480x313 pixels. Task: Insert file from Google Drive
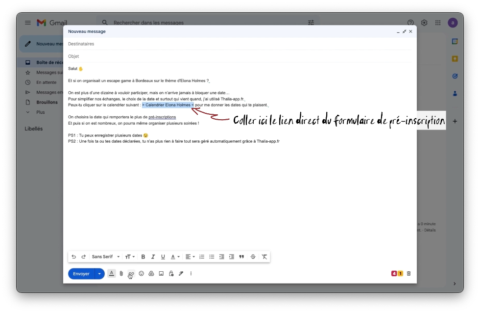(x=151, y=274)
